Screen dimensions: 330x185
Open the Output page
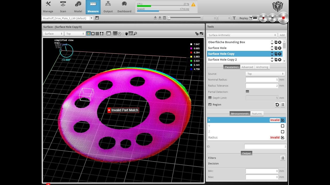coord(108,7)
